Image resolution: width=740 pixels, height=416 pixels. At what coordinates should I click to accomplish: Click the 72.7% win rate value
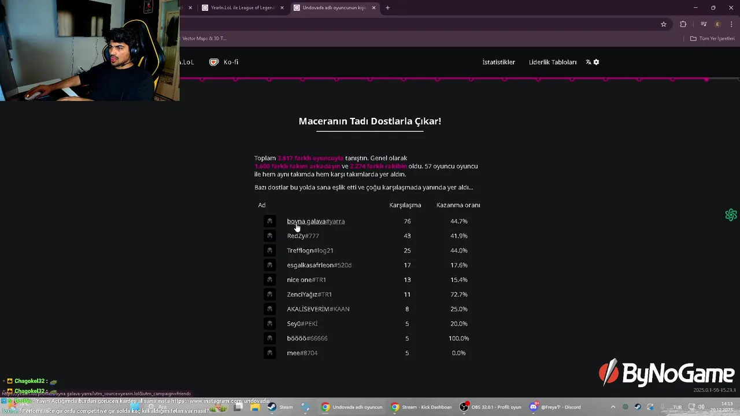click(x=459, y=294)
